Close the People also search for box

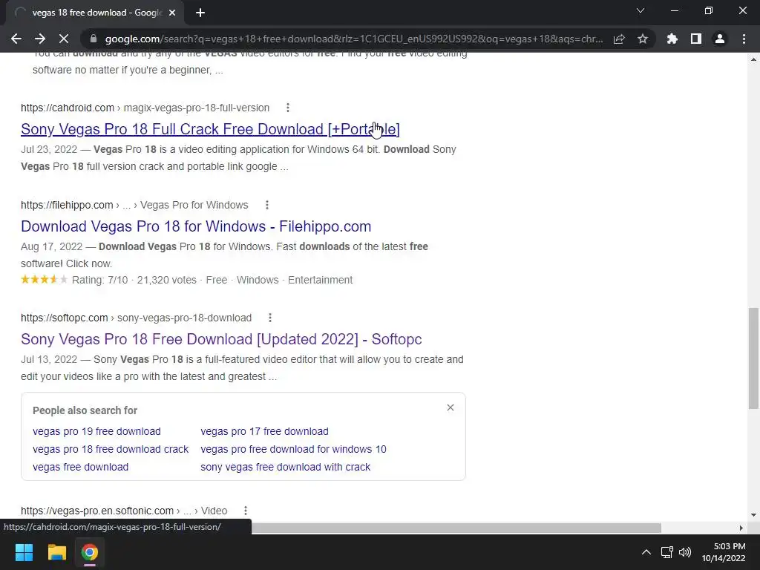451,407
